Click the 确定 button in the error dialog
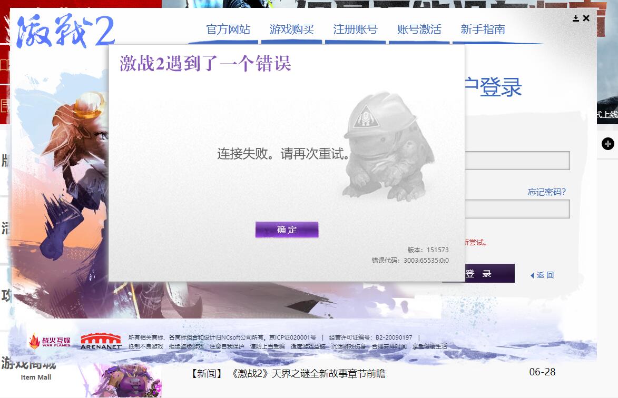The height and width of the screenshot is (398, 618). coord(287,230)
